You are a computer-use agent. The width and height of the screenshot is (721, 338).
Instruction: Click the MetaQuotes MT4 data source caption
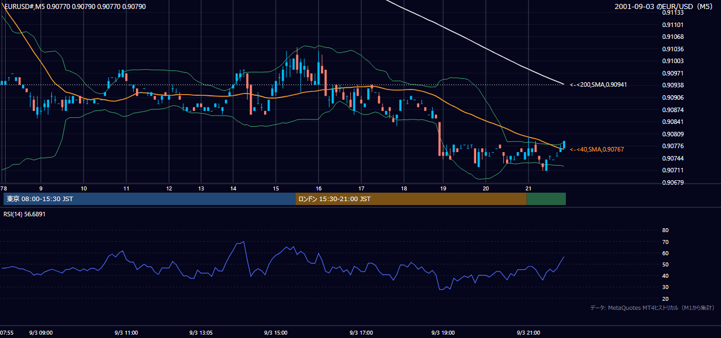pos(652,308)
